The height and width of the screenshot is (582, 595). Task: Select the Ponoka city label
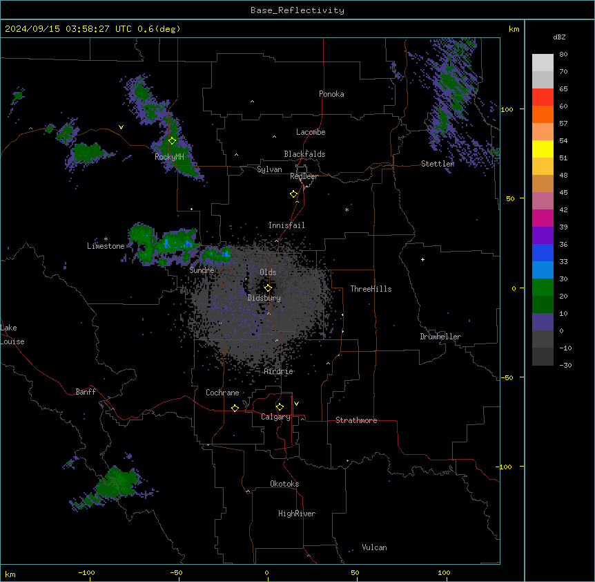[x=331, y=94]
